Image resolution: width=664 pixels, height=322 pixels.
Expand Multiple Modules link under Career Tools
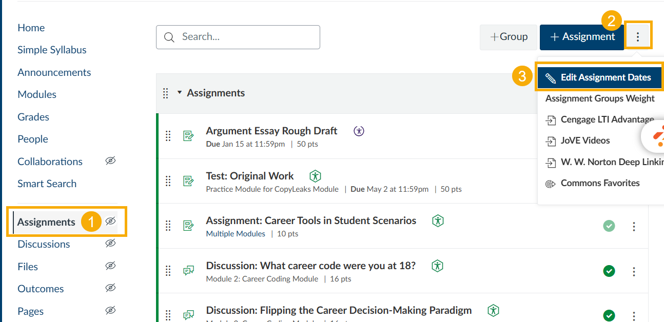click(236, 234)
